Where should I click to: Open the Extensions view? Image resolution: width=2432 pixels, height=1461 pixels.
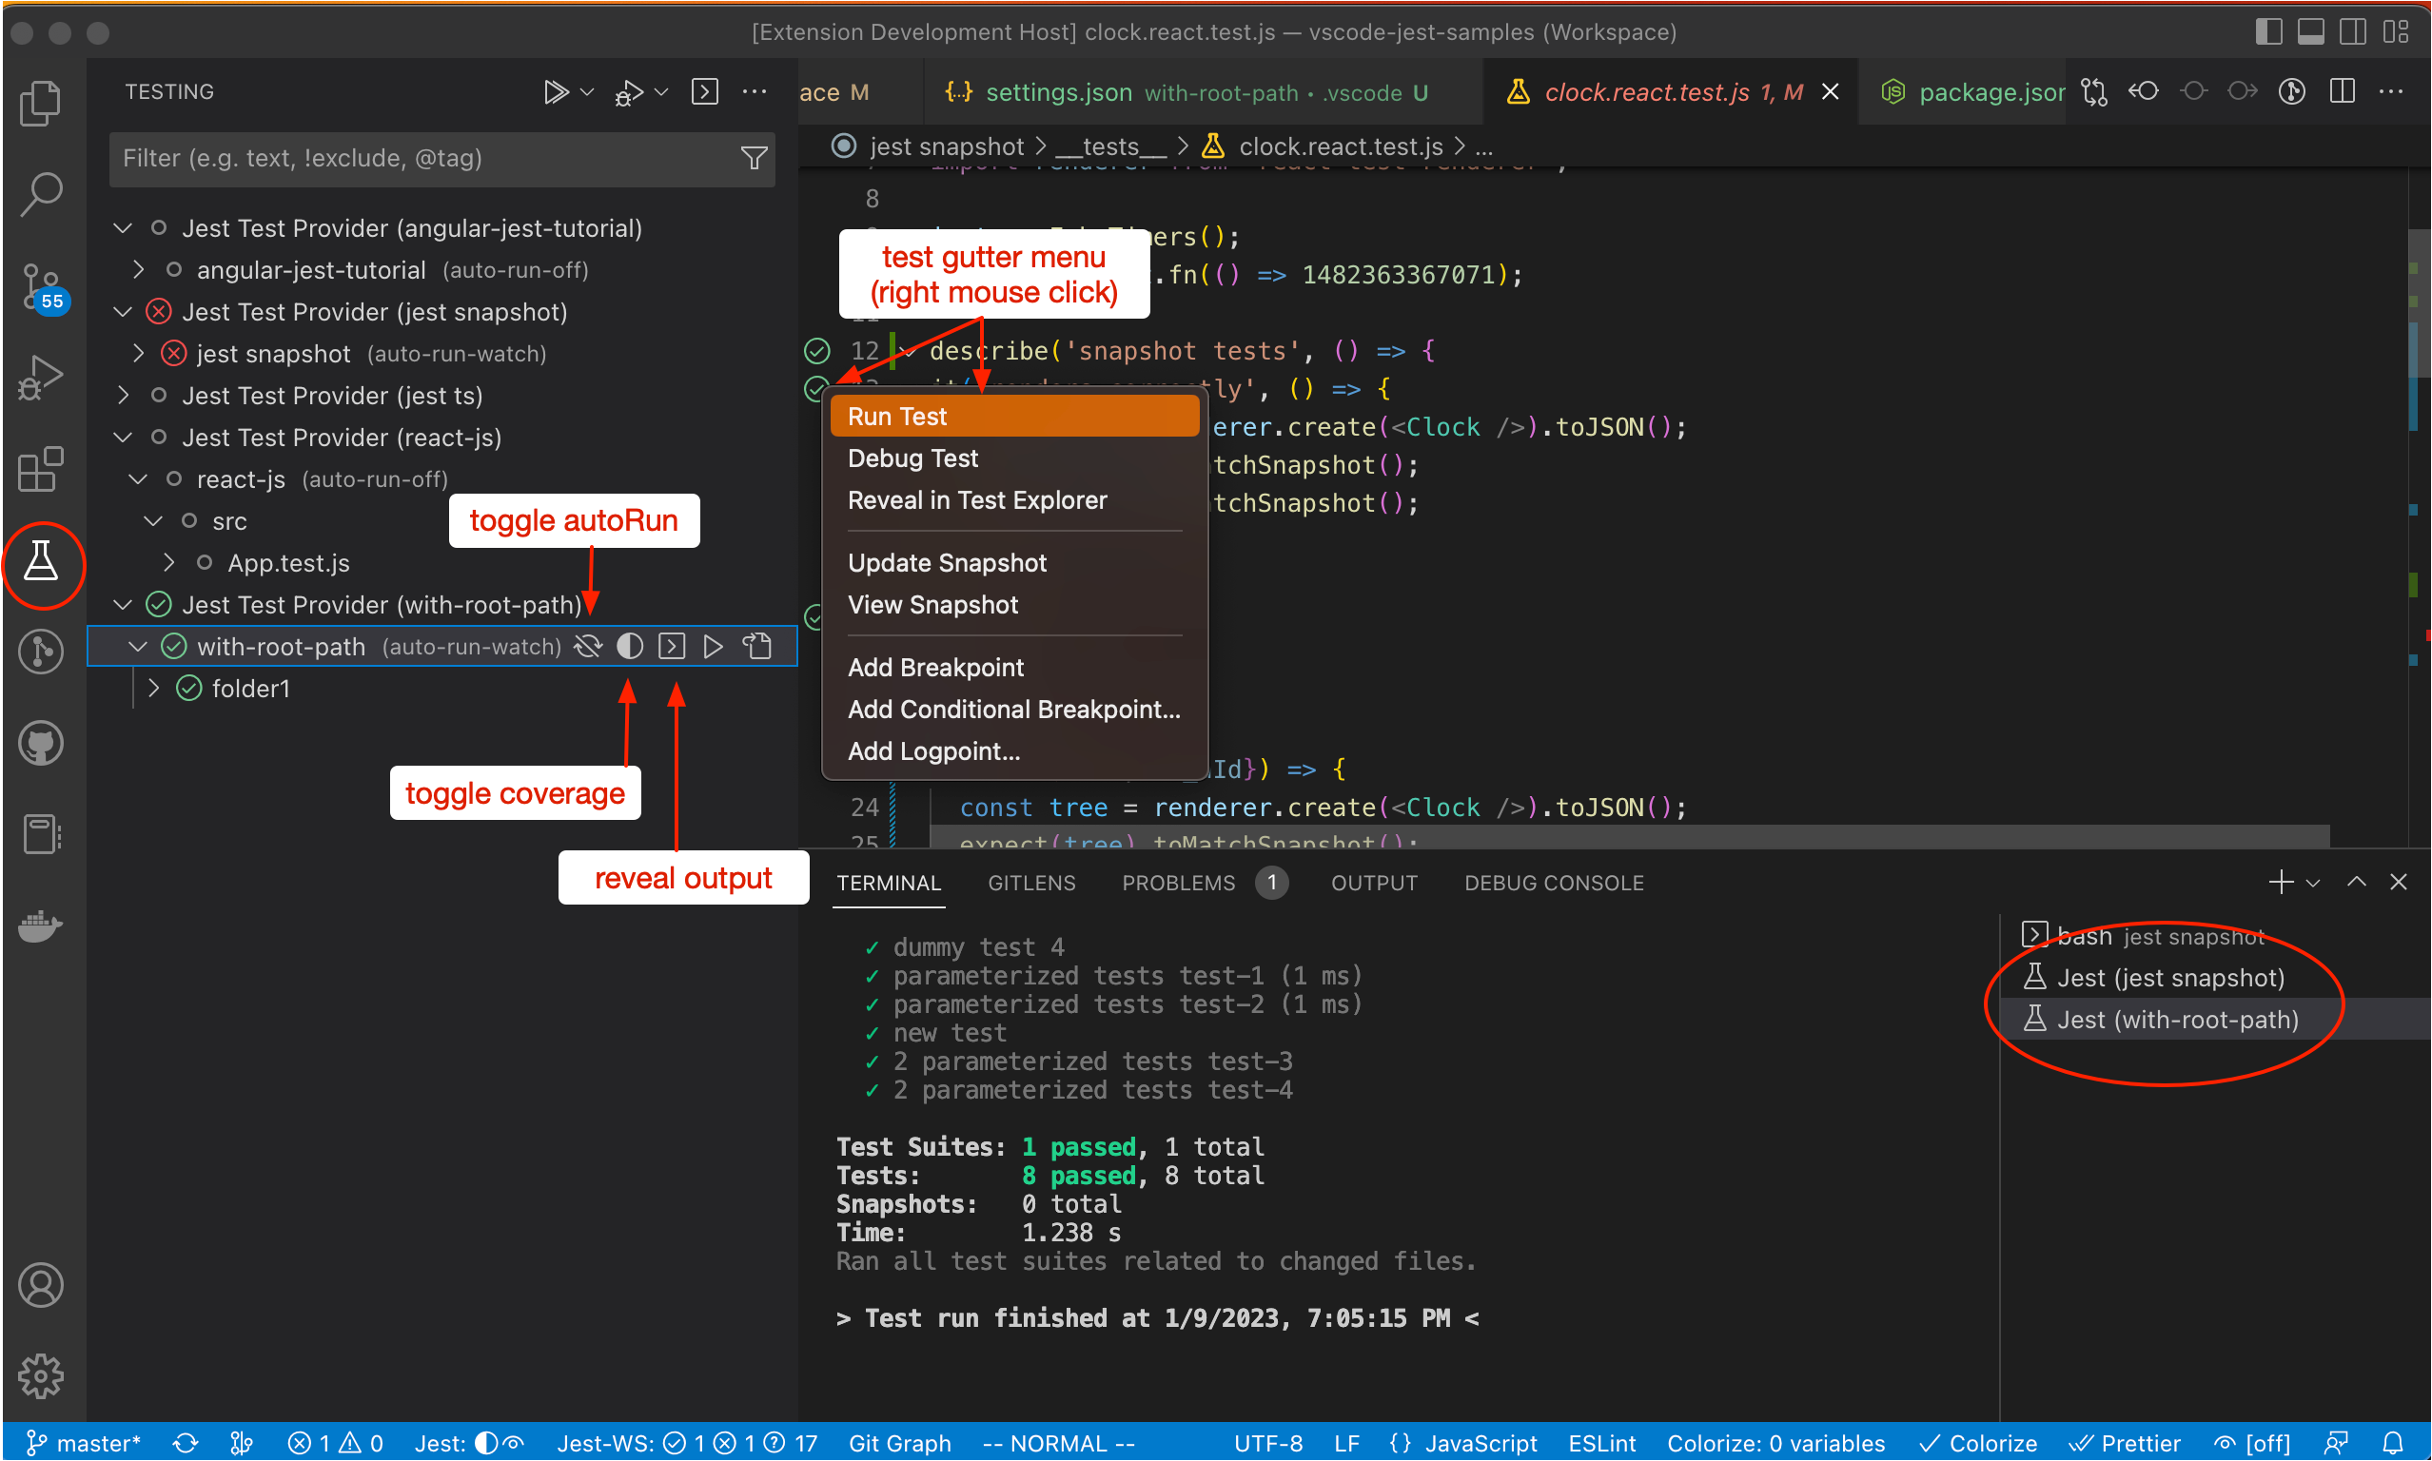41,469
